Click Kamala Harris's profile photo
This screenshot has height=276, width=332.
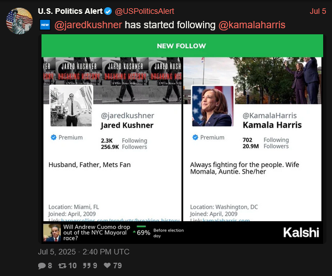[x=213, y=106]
